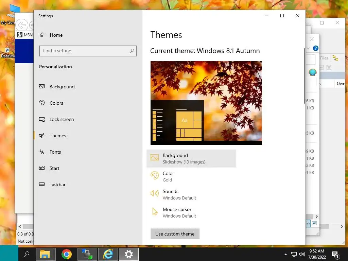Open the Mouse cursor Windows Default option
The image size is (348, 261).
click(191, 212)
